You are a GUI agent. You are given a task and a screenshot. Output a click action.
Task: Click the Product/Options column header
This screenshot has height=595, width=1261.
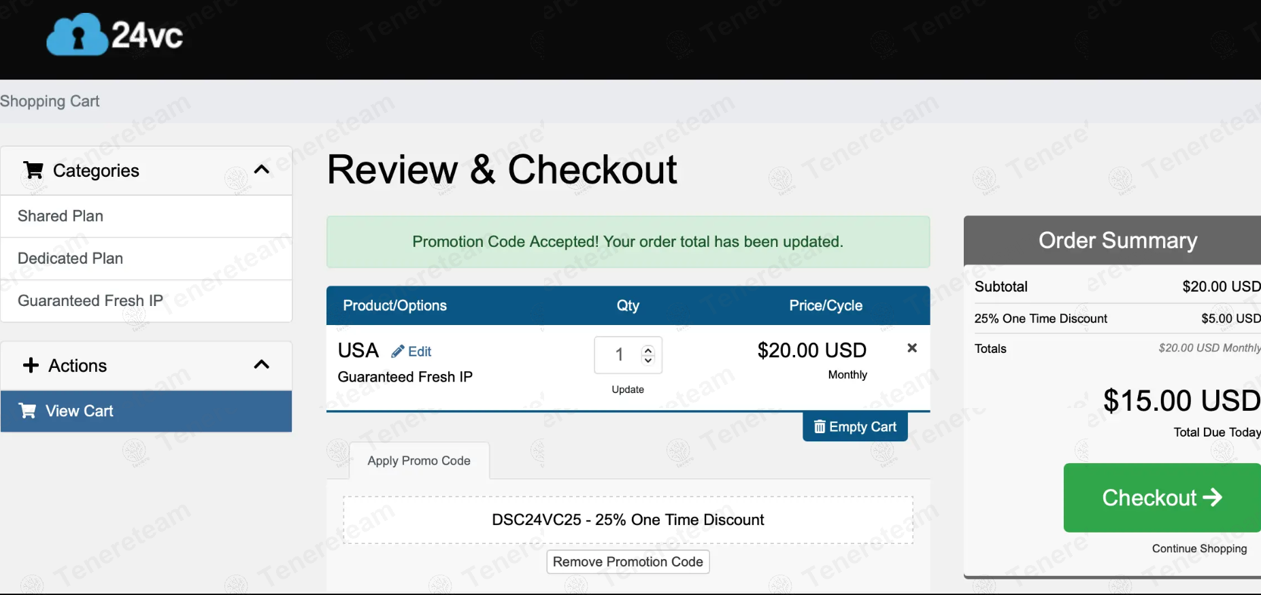tap(394, 305)
